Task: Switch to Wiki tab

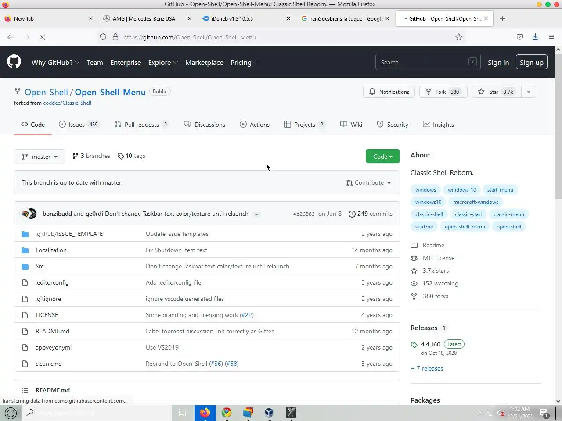Action: tap(351, 125)
